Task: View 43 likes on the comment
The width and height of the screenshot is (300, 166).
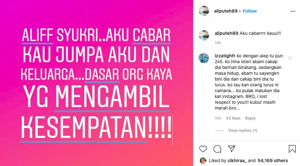Action: (233, 118)
